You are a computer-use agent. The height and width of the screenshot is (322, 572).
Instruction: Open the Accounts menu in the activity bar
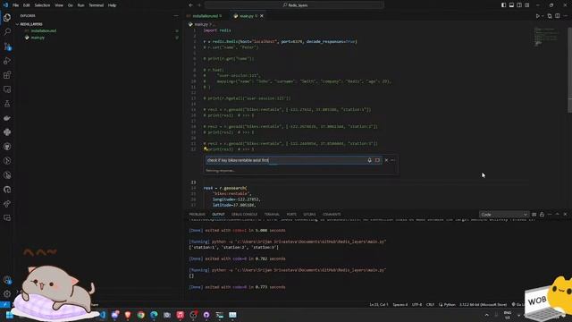tap(7, 280)
